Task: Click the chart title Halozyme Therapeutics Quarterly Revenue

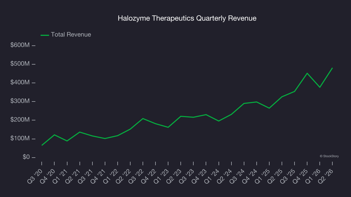Action: click(x=187, y=18)
